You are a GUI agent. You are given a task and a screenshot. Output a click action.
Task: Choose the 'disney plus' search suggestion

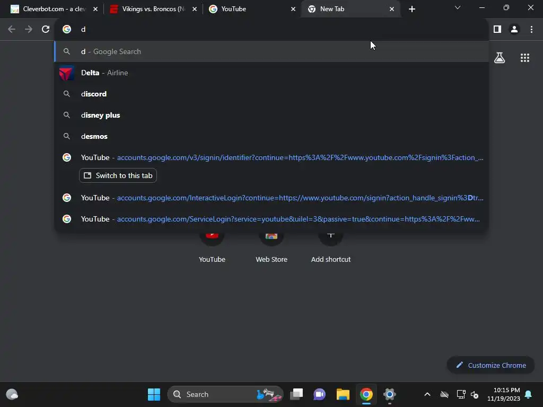point(272,115)
